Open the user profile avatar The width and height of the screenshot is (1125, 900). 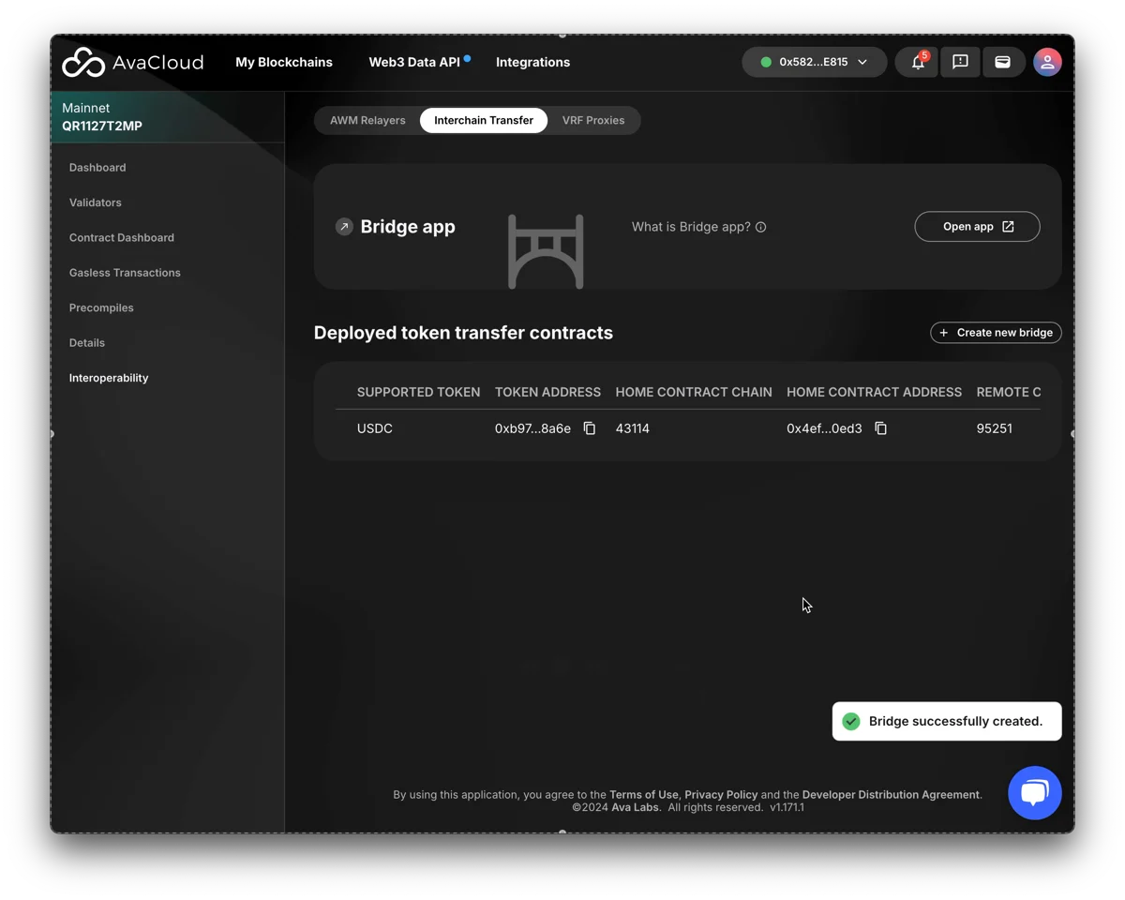[1047, 62]
